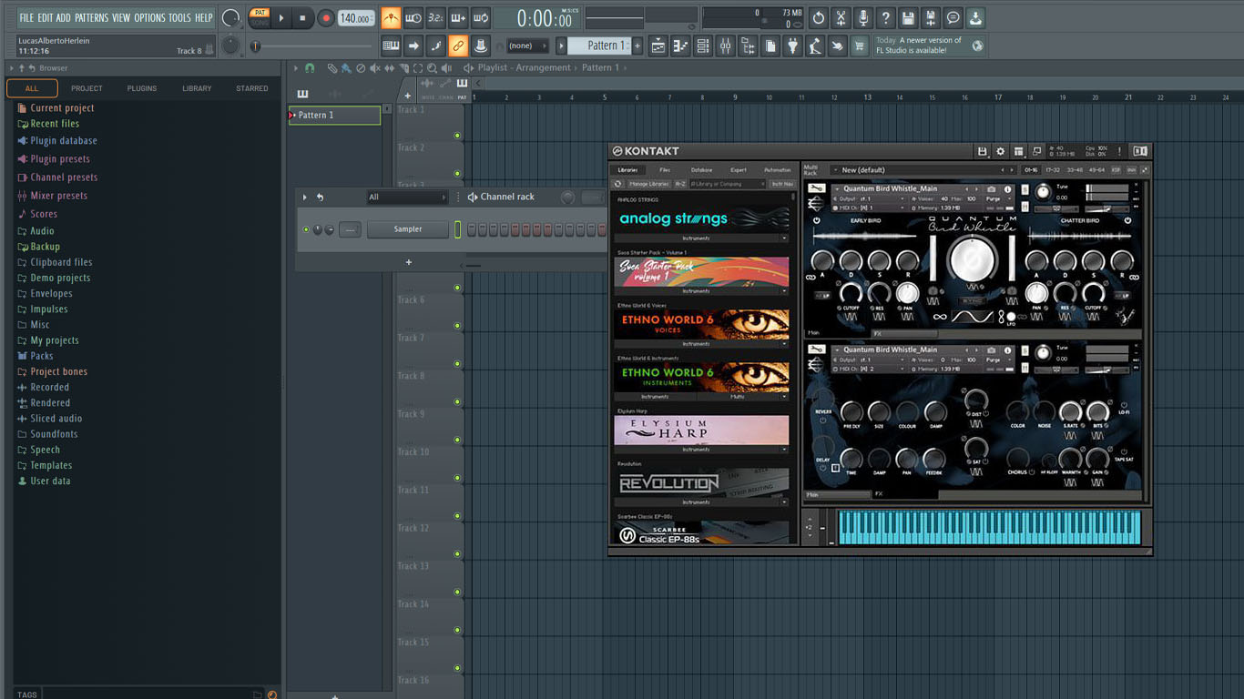1244x699 pixels.
Task: Toggle the Sampler channel select indicator
Action: [458, 229]
